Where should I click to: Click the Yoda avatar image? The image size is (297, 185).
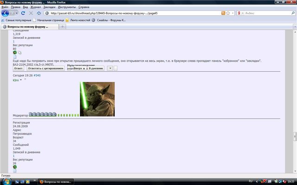(x=97, y=99)
